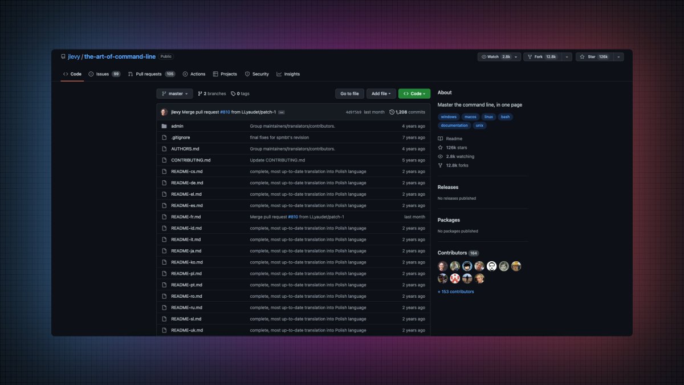Expand the truncated commit message ellipsis
Screen dimensions: 684x385
point(280,112)
